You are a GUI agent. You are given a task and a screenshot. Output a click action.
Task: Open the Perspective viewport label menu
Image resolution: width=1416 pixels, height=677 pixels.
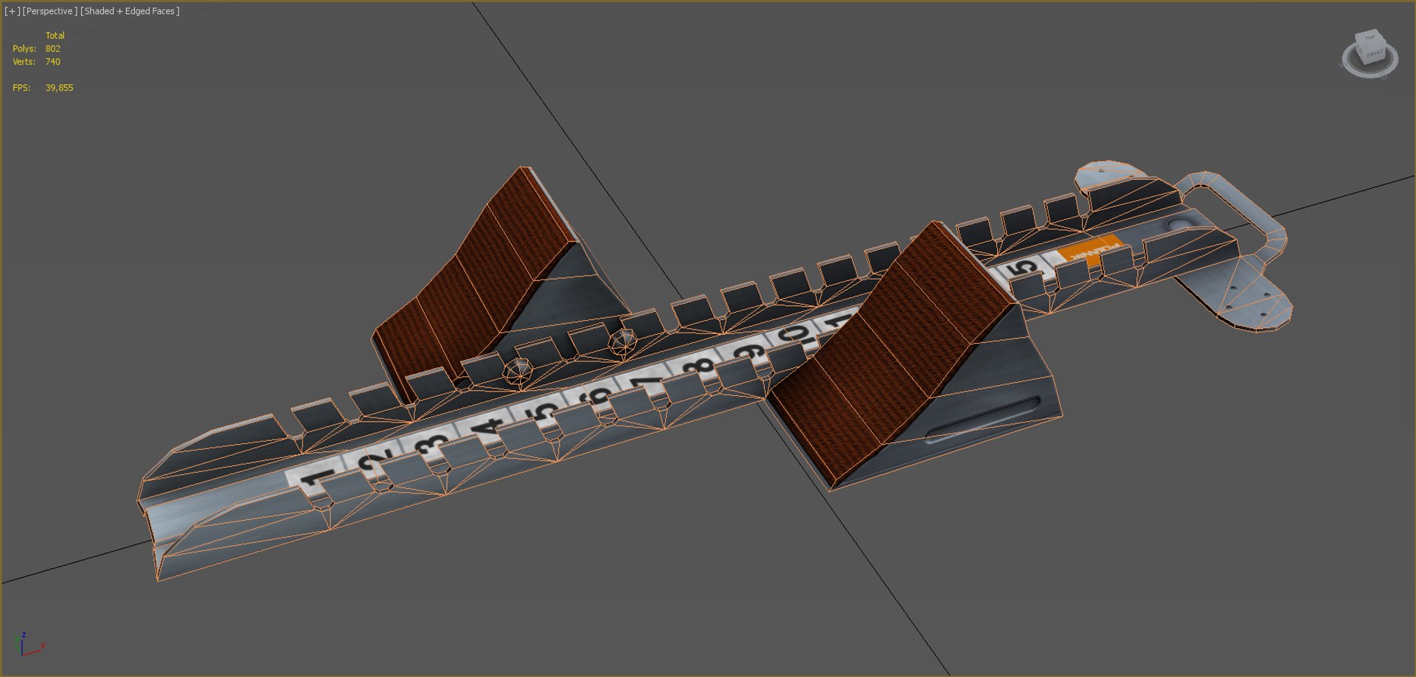click(x=49, y=11)
